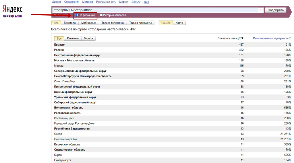Click the Уральский федеральный округ row

(173, 97)
